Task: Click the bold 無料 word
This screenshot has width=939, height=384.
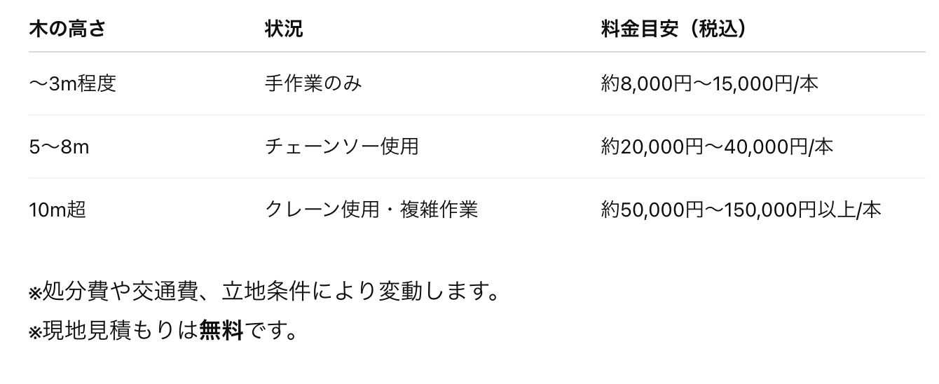Action: click(221, 329)
